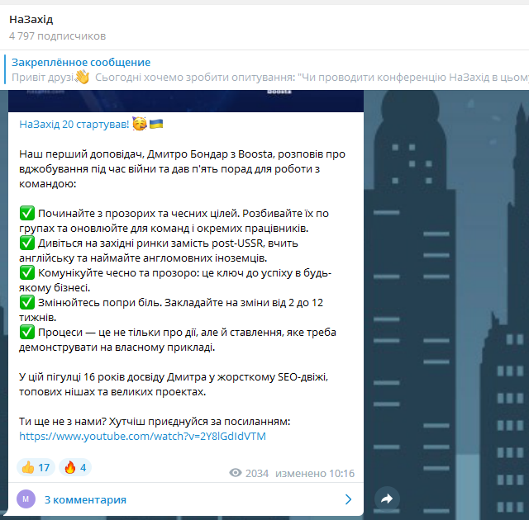Click the checkmark emoji before Процеси
This screenshot has height=520, width=529.
pos(27,332)
